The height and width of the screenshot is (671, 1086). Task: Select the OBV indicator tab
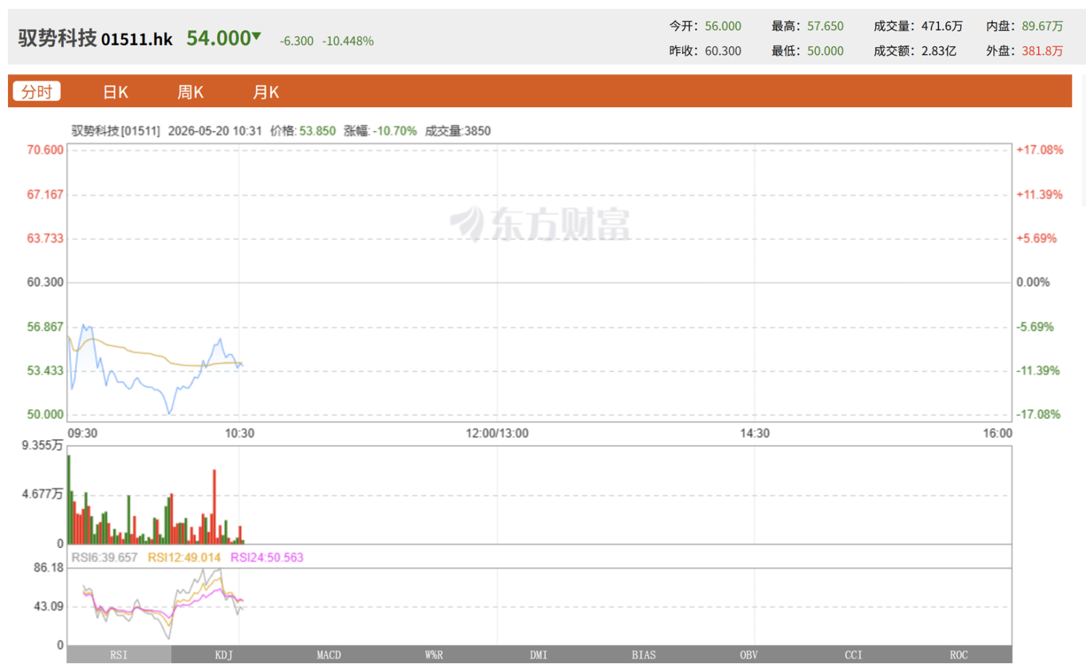749,654
